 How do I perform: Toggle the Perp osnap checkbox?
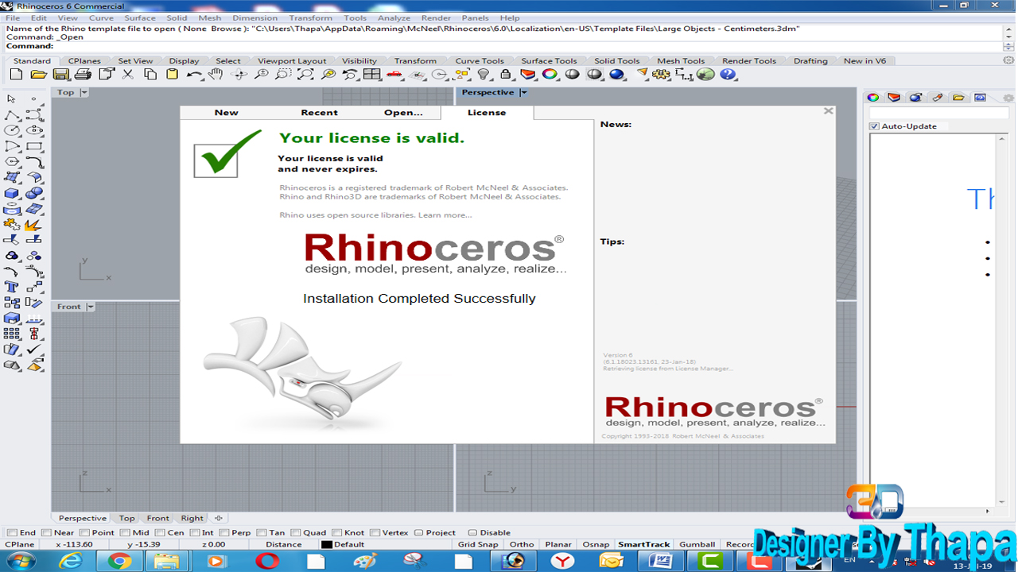tap(223, 533)
